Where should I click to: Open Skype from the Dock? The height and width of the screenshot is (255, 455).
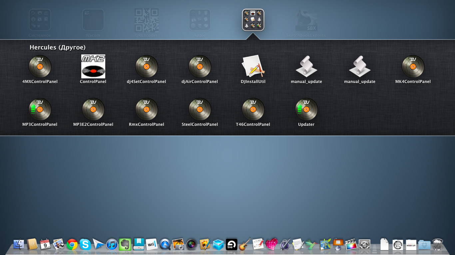pos(85,245)
